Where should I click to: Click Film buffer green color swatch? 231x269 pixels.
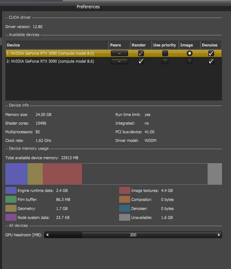pyautogui.click(x=11, y=199)
